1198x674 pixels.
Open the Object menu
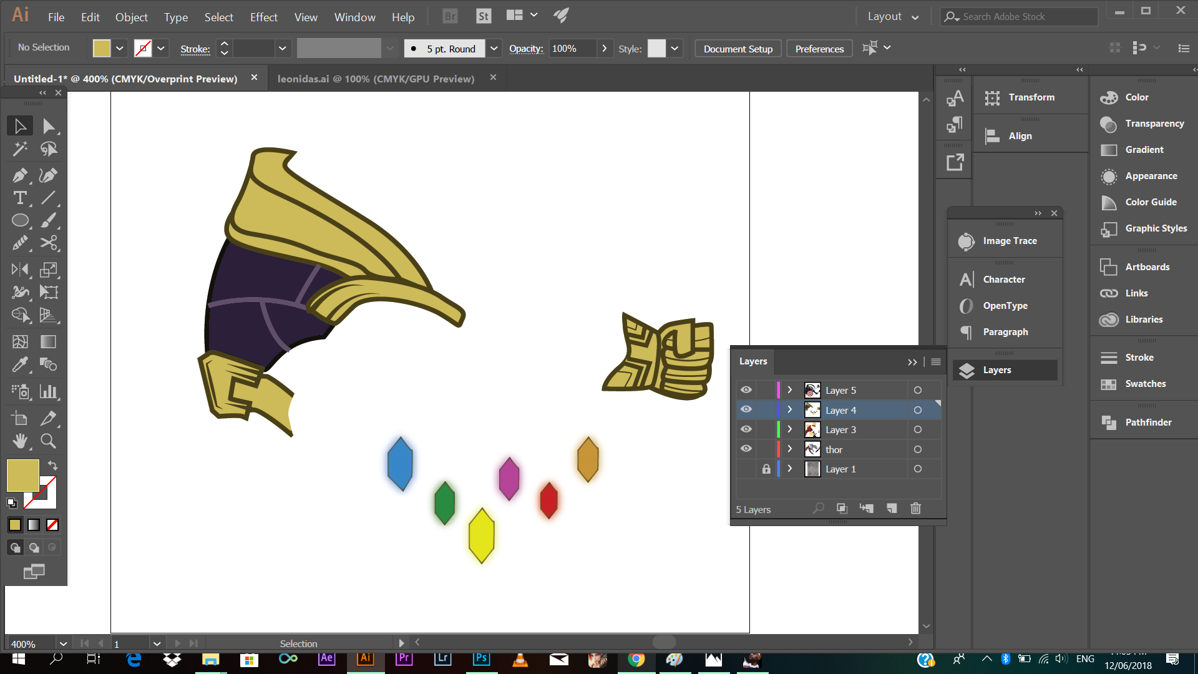point(131,17)
